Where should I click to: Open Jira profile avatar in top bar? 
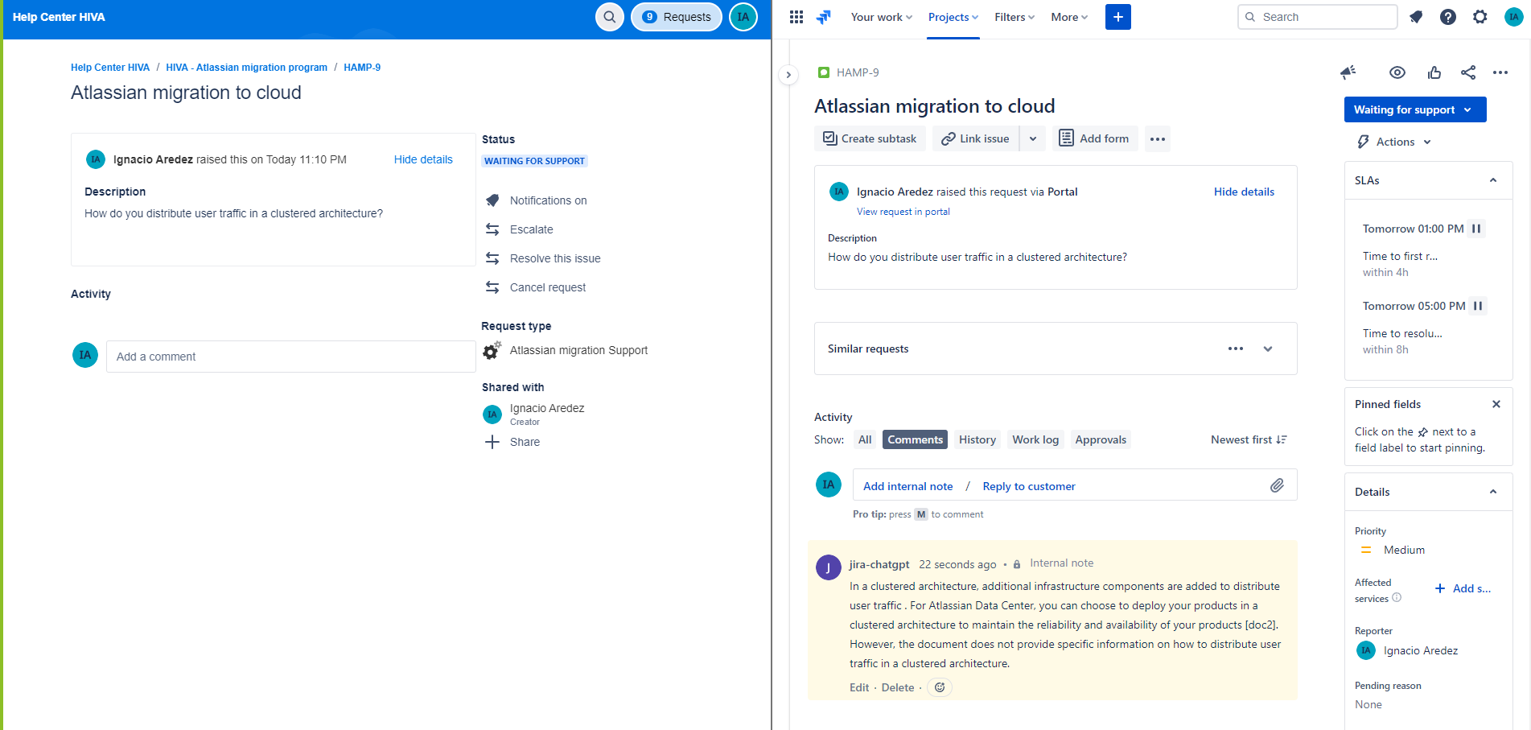[1514, 17]
